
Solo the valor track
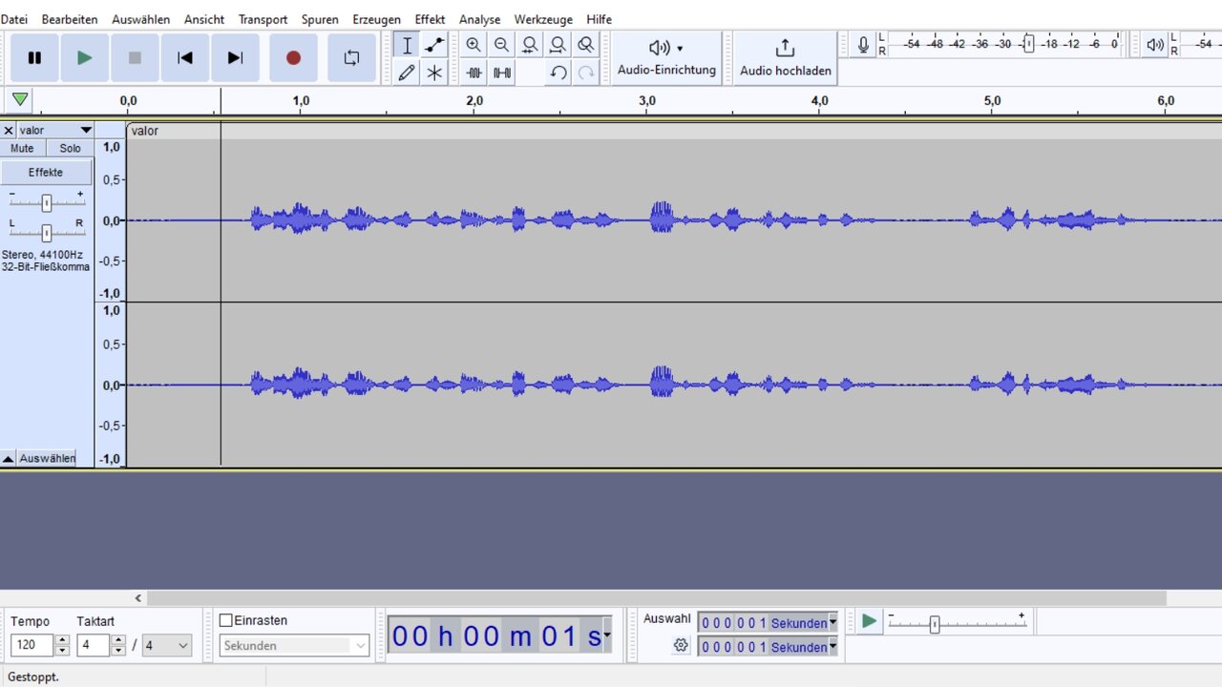(70, 149)
